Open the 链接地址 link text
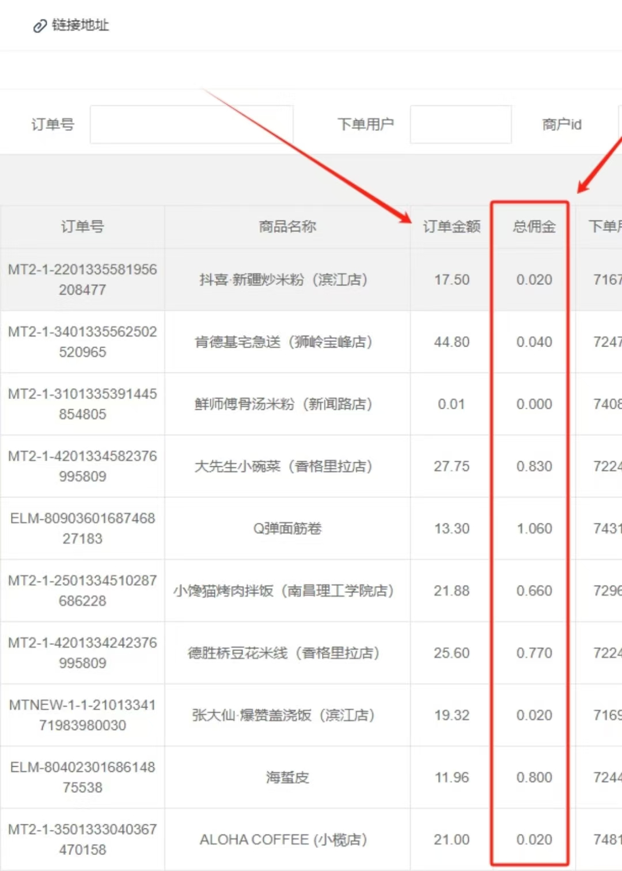This screenshot has height=871, width=622. [80, 25]
